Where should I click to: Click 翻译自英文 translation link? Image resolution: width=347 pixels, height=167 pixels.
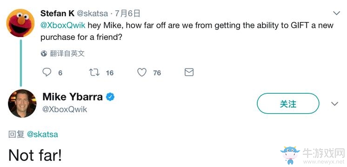(67, 54)
